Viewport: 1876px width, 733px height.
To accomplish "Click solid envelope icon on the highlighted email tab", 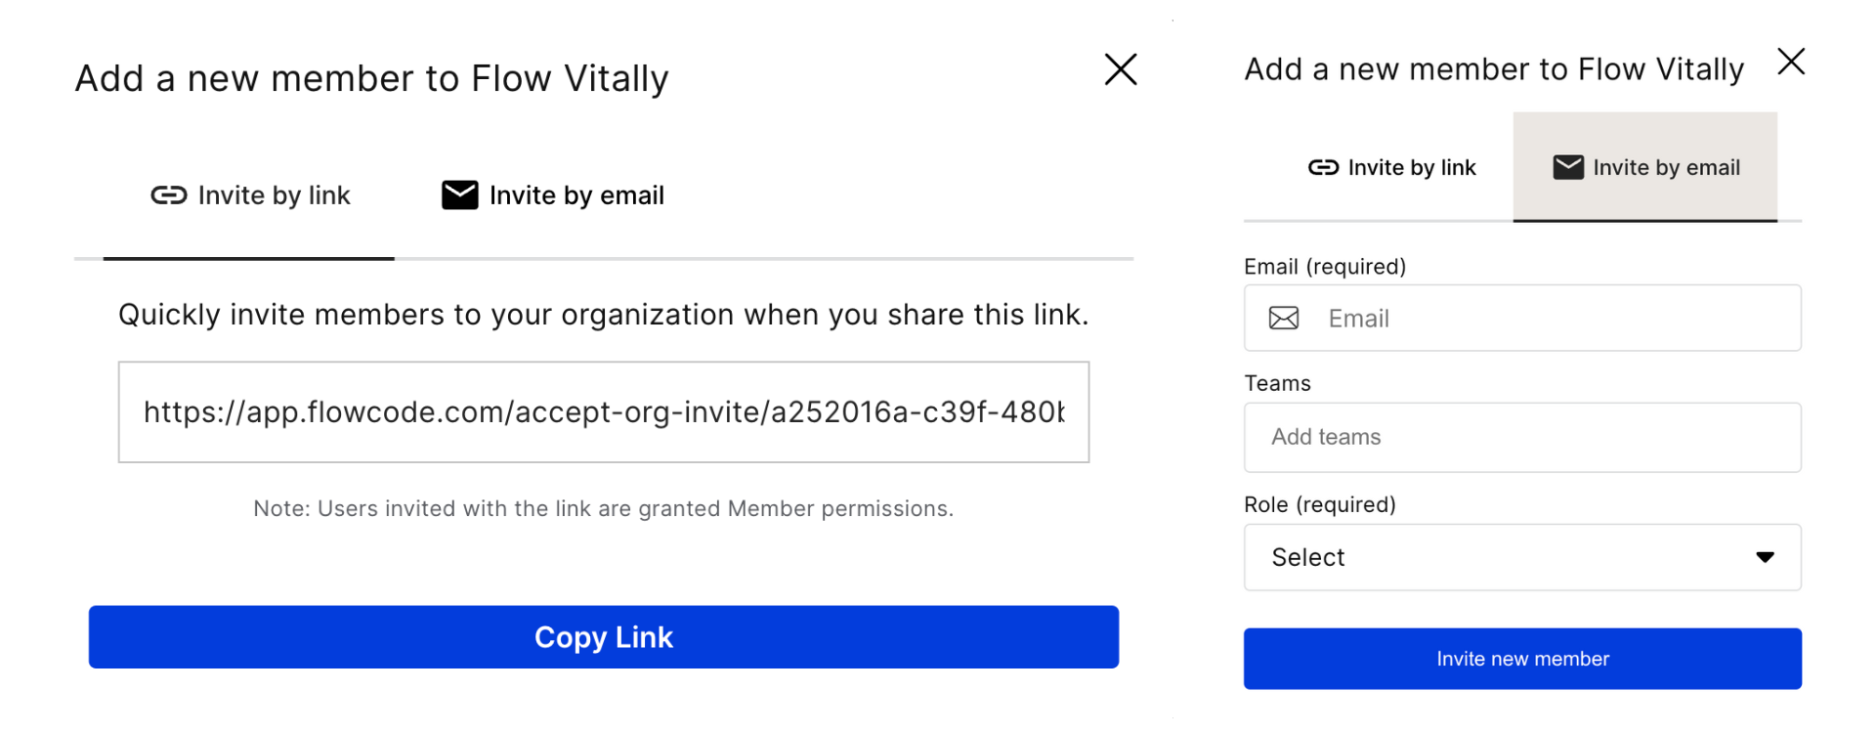I will (1568, 167).
